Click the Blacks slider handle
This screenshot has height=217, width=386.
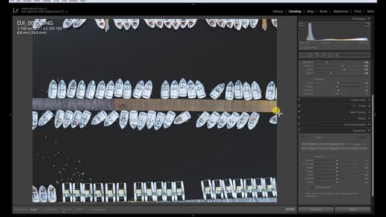pyautogui.click(x=331, y=74)
